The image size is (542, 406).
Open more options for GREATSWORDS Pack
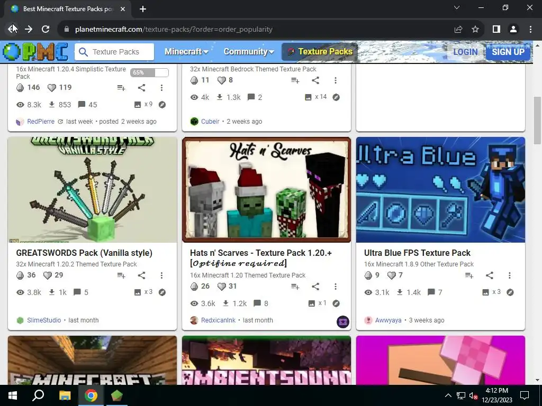click(x=161, y=275)
